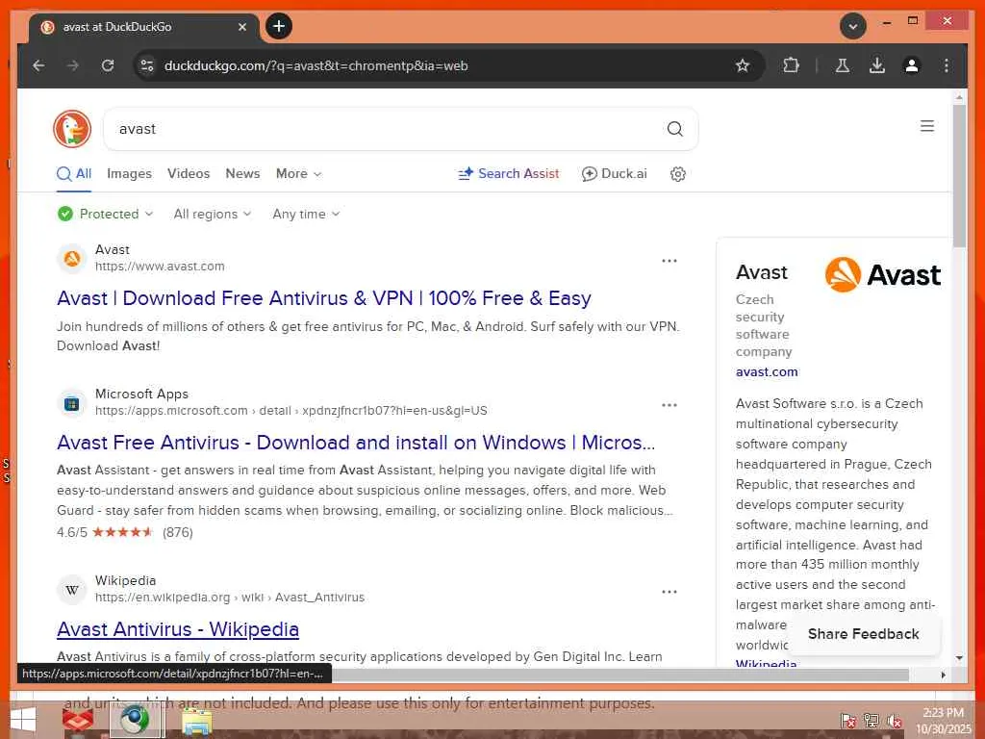Open Avast Download Free Antivirus link
985x739 pixels.
pos(323,298)
